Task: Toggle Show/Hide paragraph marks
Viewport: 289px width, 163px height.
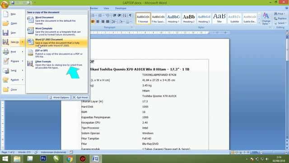Action: (131, 15)
